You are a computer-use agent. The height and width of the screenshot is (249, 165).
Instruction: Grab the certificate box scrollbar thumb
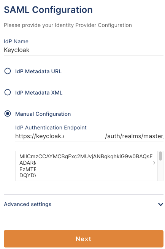click(x=160, y=156)
